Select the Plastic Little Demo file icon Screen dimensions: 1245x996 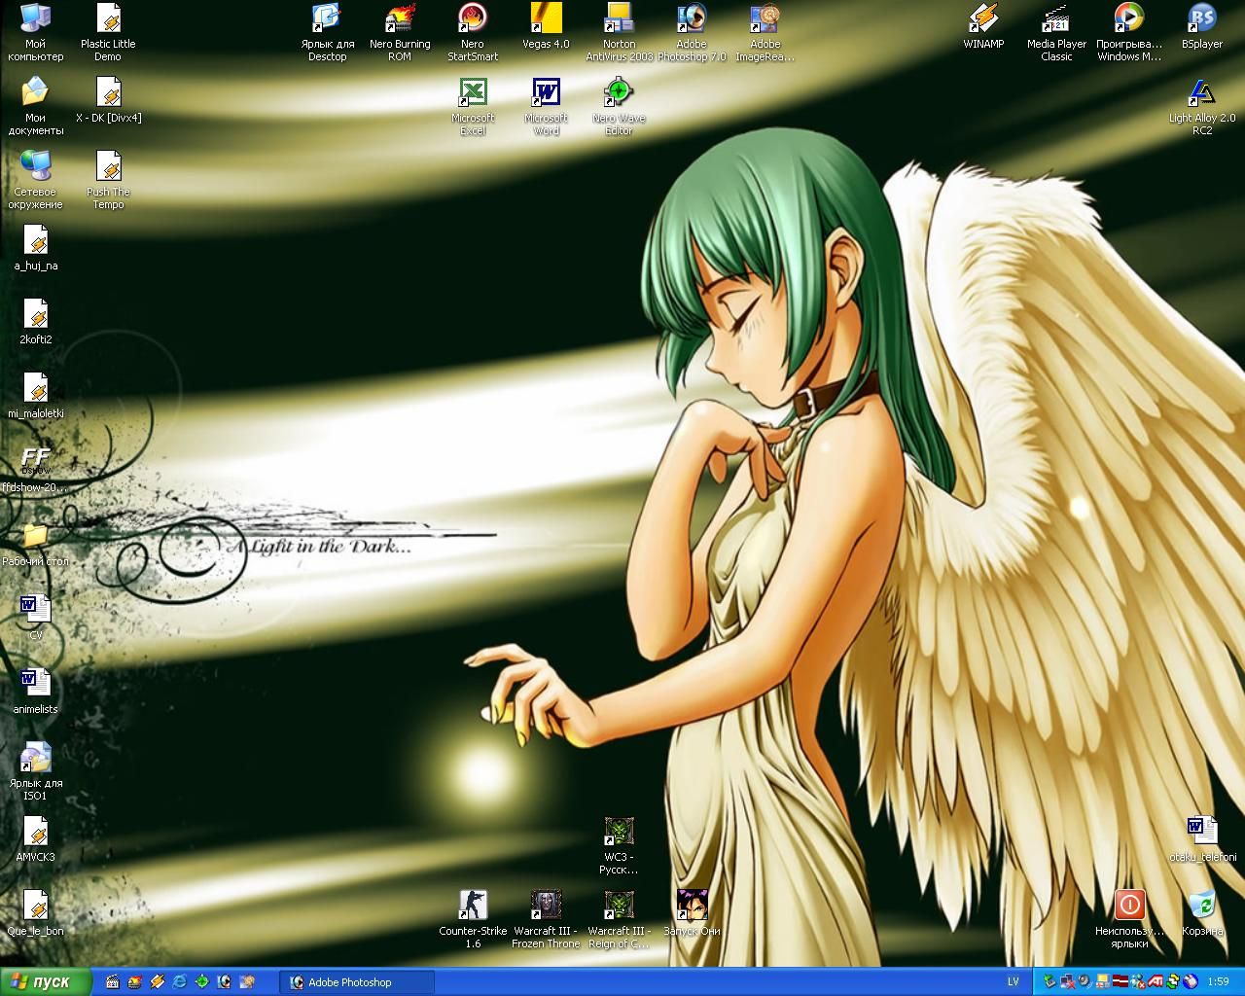pos(108,32)
